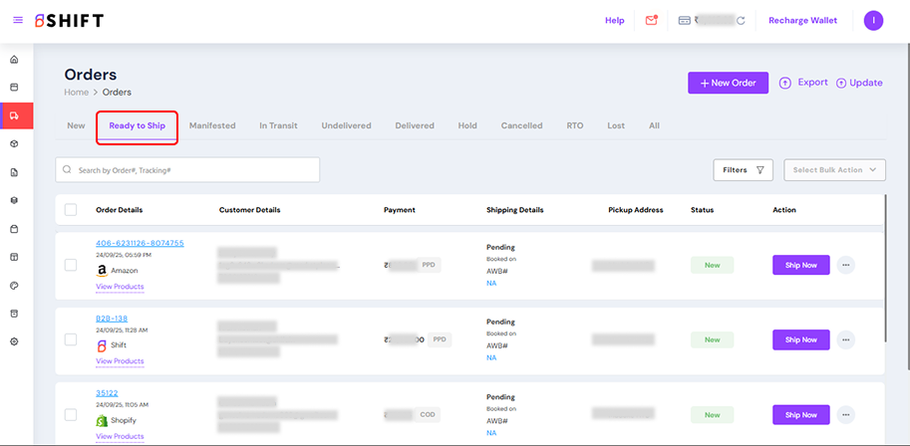This screenshot has width=910, height=446.
Task: Go to Home via sidebar icon
Action: click(x=14, y=60)
